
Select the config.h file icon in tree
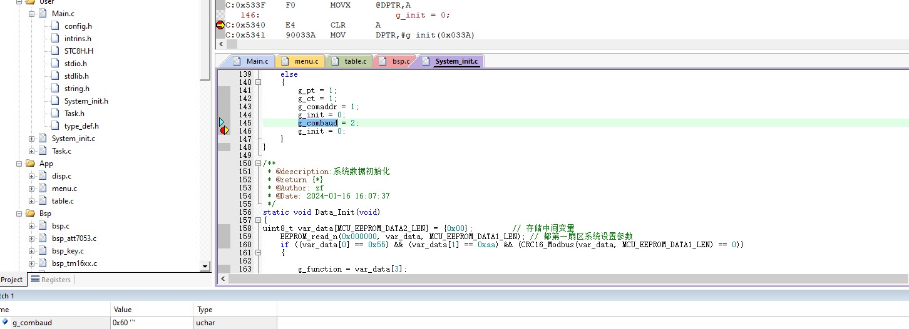coord(56,26)
